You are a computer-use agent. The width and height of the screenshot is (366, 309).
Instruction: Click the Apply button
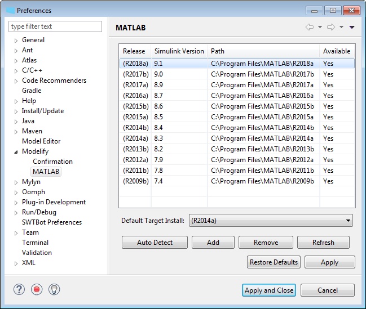click(329, 262)
